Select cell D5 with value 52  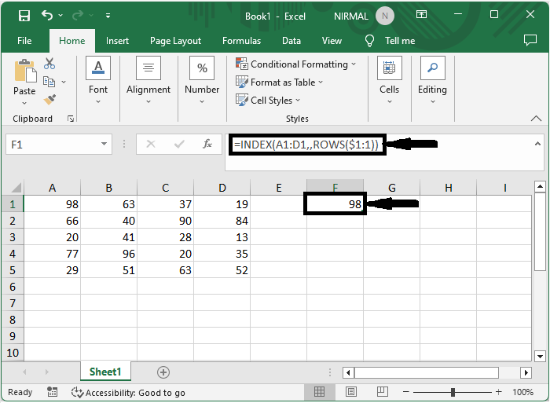click(222, 270)
